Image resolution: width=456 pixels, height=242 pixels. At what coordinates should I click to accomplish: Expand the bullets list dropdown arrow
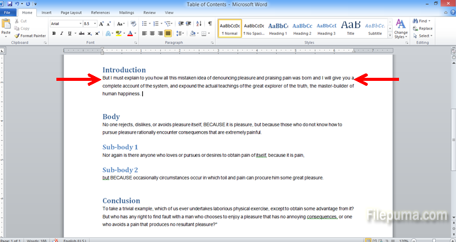pyautogui.click(x=150, y=24)
